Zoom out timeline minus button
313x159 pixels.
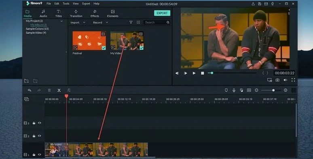click(x=256, y=90)
